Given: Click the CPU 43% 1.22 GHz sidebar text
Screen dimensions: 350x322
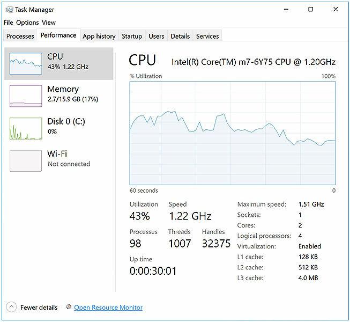Looking at the screenshot, I should click(x=68, y=67).
